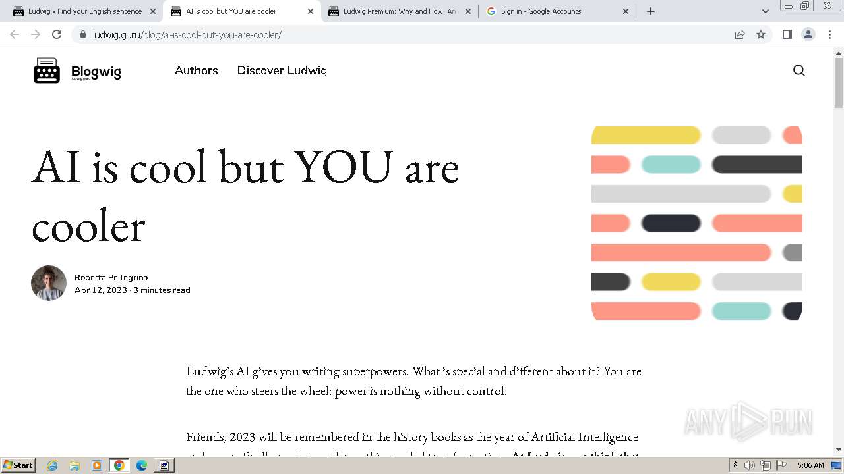Open the blog search magnifier icon
844x474 pixels.
point(799,70)
